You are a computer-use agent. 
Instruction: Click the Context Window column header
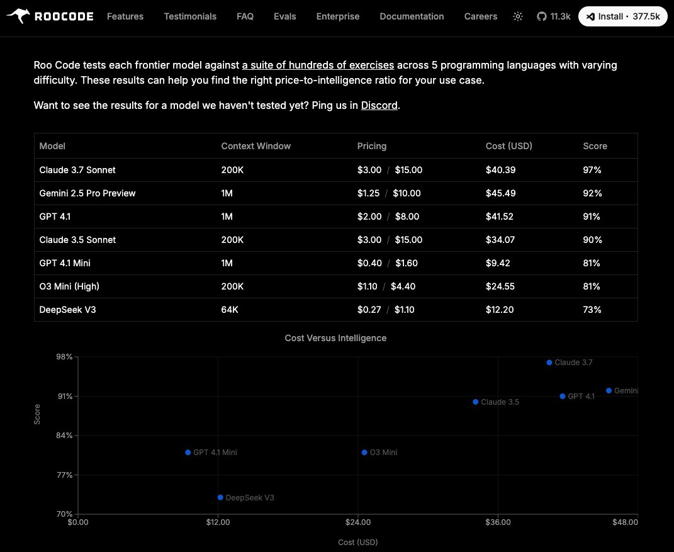[x=256, y=146]
